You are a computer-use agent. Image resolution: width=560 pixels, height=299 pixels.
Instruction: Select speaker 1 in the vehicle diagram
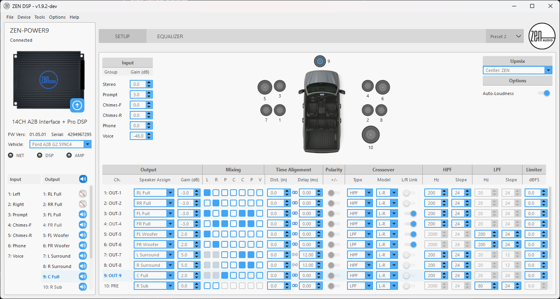[280, 110]
